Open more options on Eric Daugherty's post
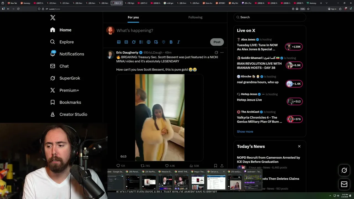This screenshot has height=199, width=354. point(222,53)
